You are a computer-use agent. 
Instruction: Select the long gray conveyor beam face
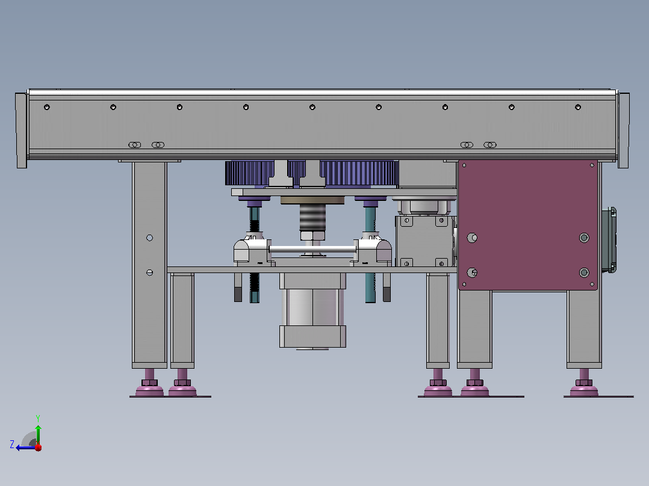(x=323, y=124)
